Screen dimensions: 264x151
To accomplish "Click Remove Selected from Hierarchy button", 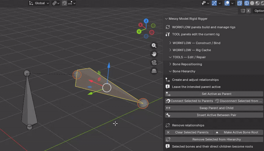I will click(214, 139).
